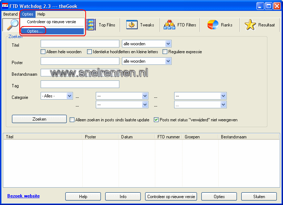283x205 pixels.
Task: Click the Titel text input field
Action: pyautogui.click(x=80, y=43)
